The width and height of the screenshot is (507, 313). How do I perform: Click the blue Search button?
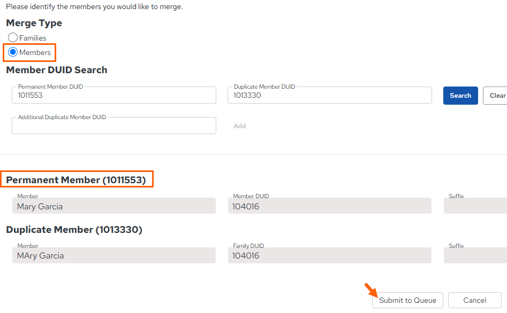[460, 96]
